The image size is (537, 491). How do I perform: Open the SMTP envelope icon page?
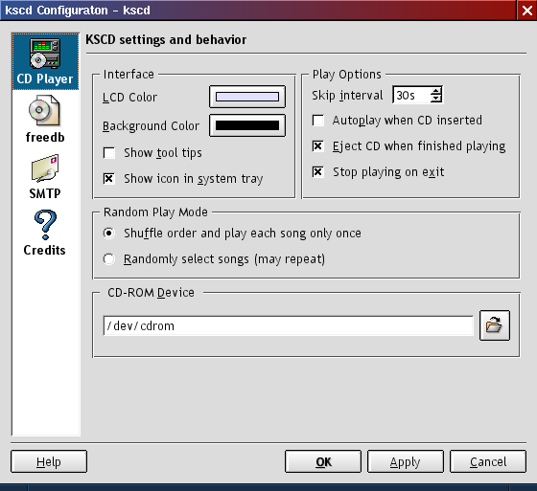tap(45, 176)
